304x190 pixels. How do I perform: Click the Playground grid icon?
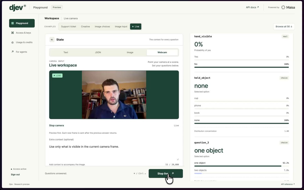pos(12,23)
